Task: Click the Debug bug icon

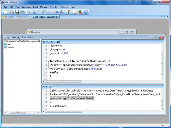Action: pos(80,12)
